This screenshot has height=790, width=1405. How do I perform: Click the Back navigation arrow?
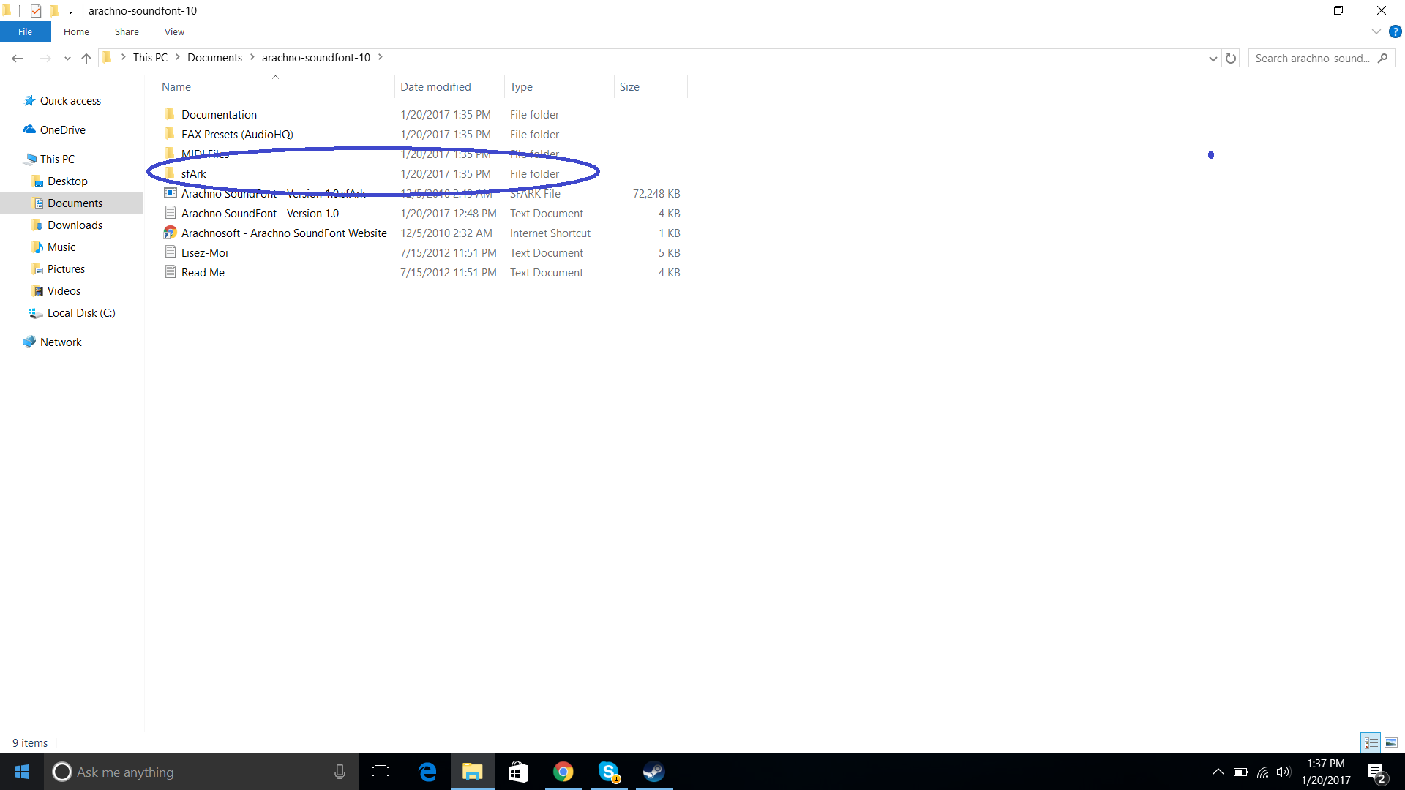18,58
